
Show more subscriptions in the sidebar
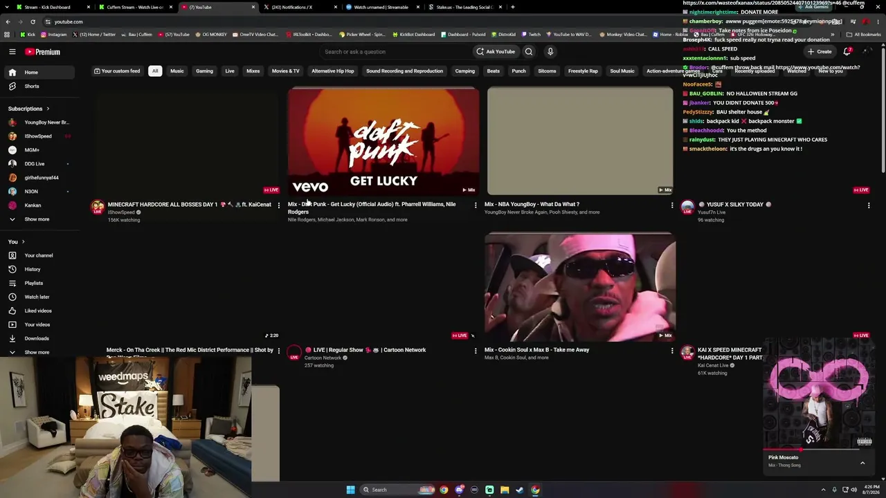pyautogui.click(x=39, y=219)
